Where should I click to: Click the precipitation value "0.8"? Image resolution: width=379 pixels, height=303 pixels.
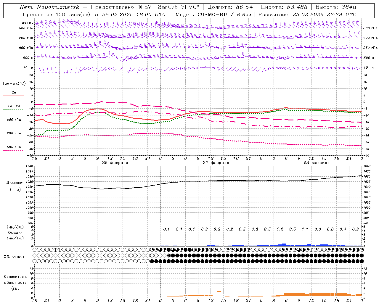point(330,229)
